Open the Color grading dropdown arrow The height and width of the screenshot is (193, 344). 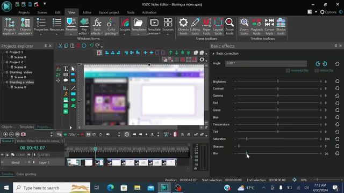point(117,33)
